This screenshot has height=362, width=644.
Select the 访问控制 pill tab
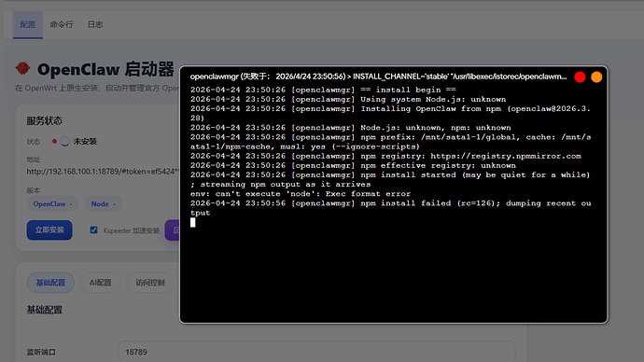[x=150, y=283]
